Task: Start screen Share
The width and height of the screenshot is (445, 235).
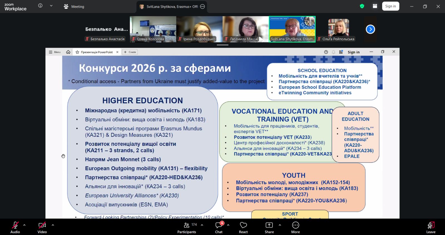Action: click(269, 227)
